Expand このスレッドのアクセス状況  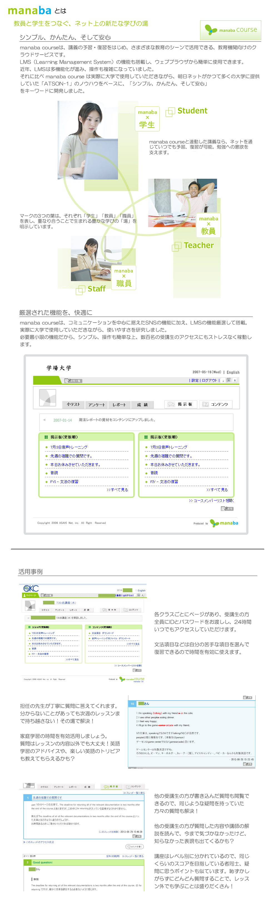(x=38, y=842)
